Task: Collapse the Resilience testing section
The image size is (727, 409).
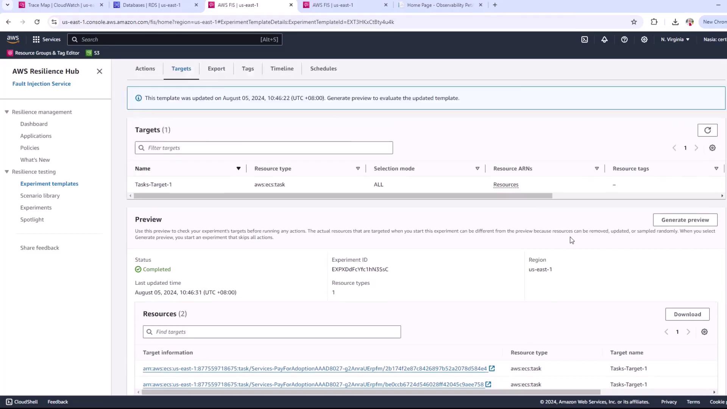Action: click(x=7, y=172)
